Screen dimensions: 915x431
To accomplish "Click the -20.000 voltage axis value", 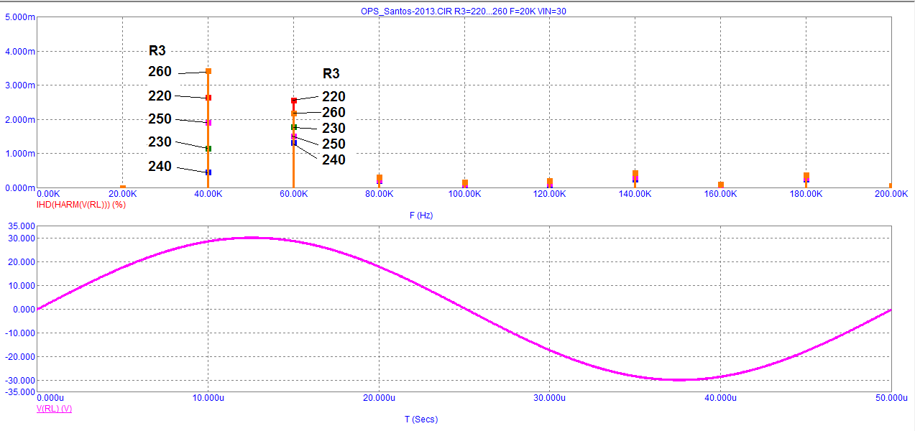I will click(19, 356).
